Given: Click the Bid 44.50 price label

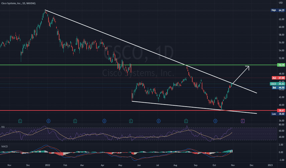Looking at the screenshot, I should point(279,88).
